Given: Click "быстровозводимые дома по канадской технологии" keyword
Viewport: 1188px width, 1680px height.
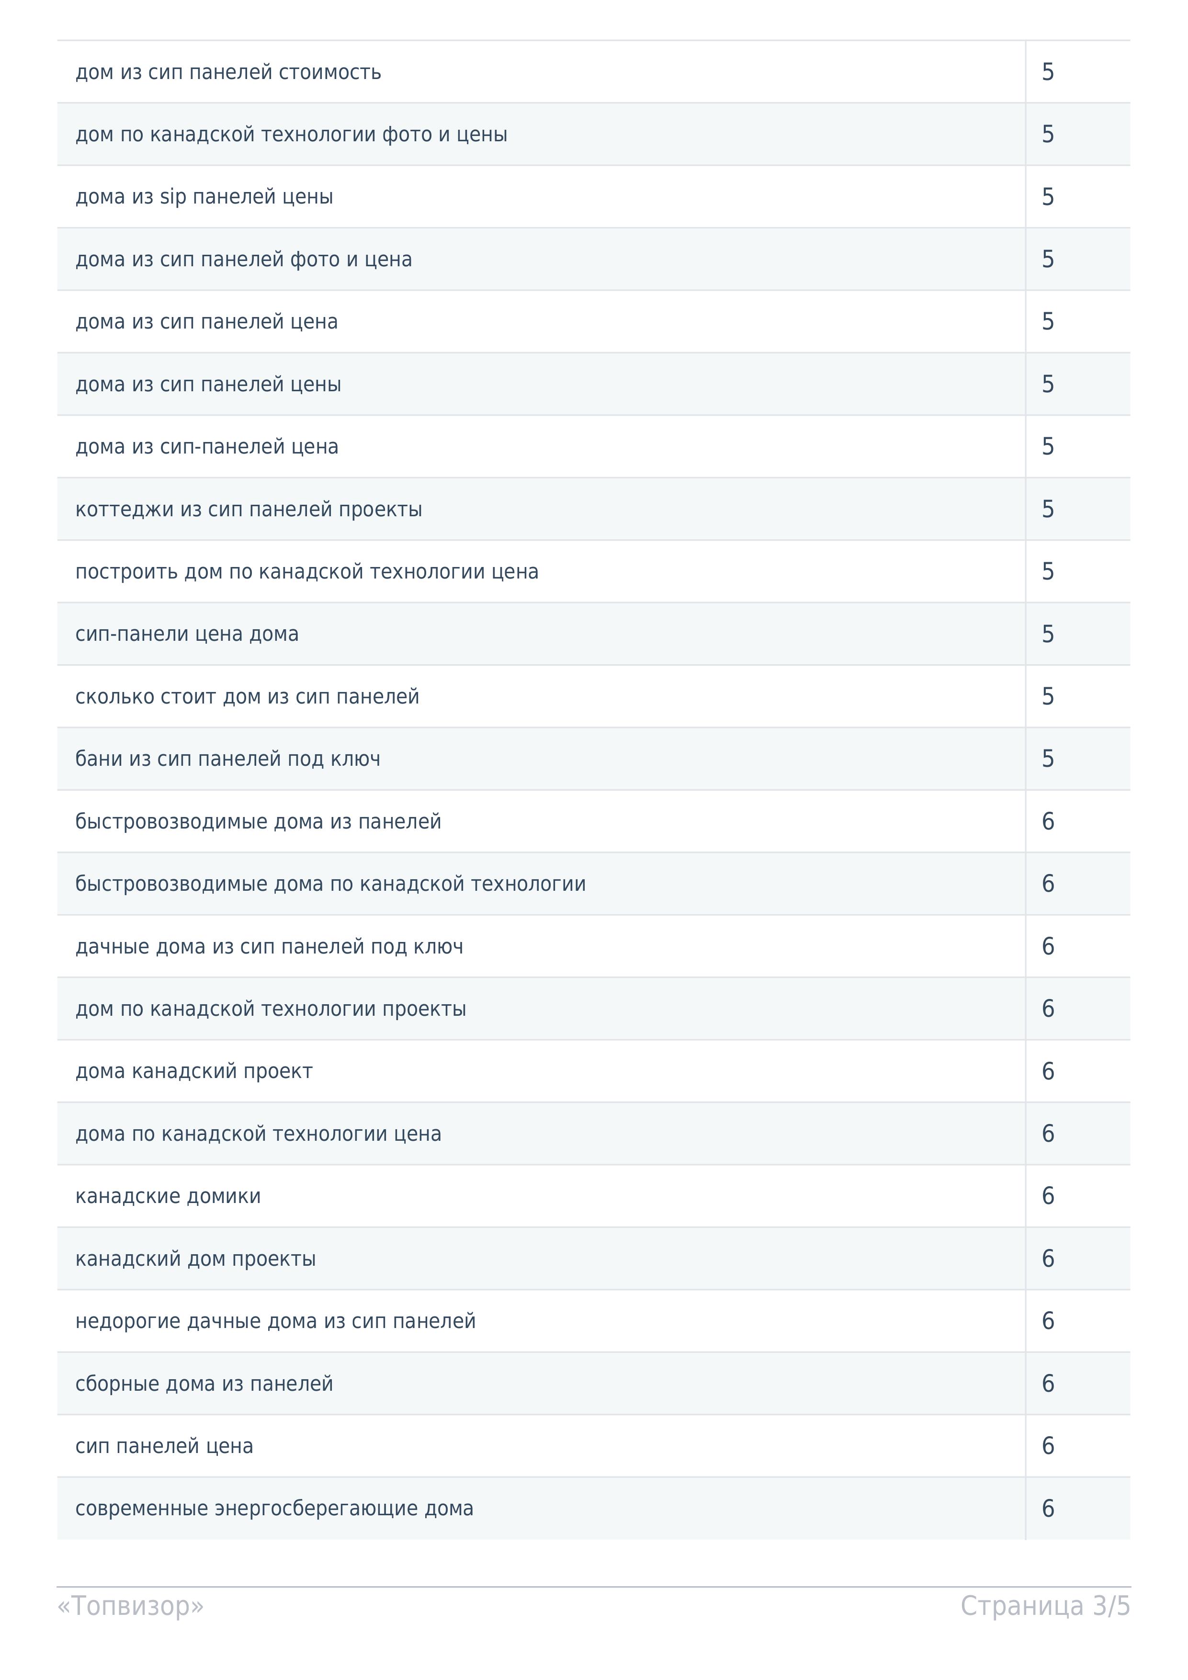Looking at the screenshot, I should pos(331,884).
